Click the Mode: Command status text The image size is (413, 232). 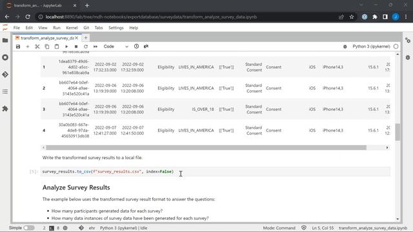tap(279, 228)
